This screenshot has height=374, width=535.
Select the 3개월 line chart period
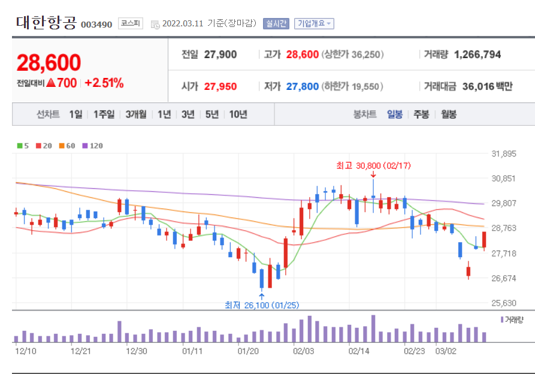(136, 114)
